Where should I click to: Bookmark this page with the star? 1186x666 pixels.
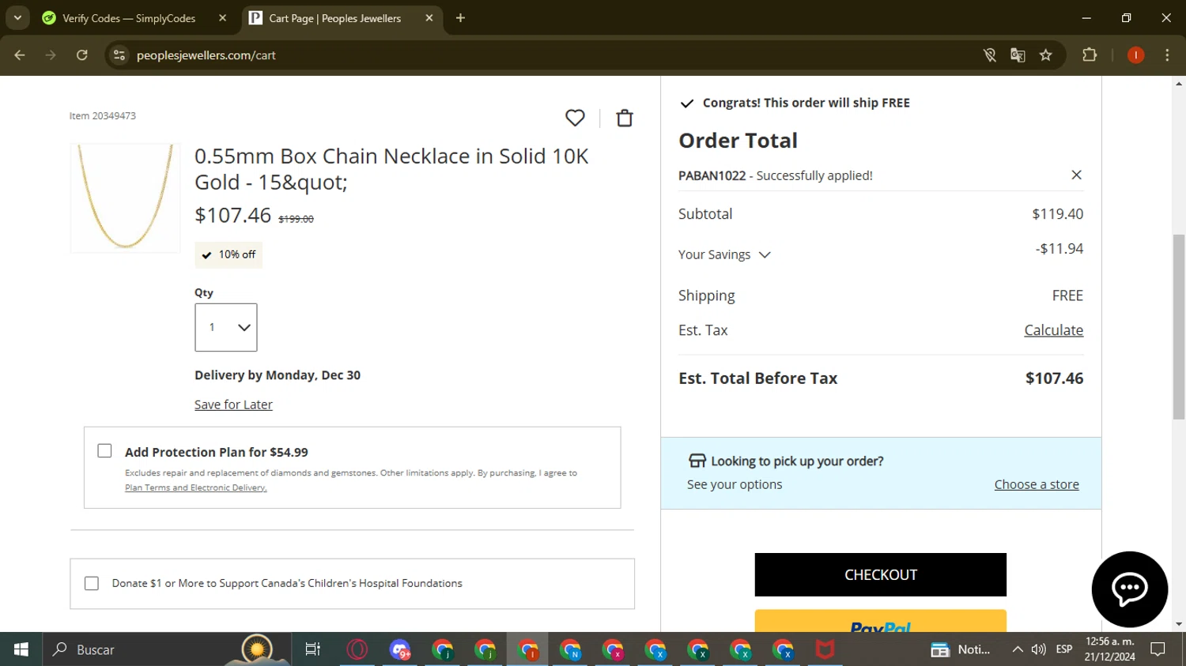pyautogui.click(x=1046, y=55)
